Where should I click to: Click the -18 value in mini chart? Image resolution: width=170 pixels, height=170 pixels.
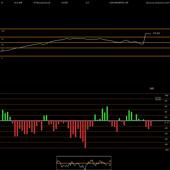(109, 161)
